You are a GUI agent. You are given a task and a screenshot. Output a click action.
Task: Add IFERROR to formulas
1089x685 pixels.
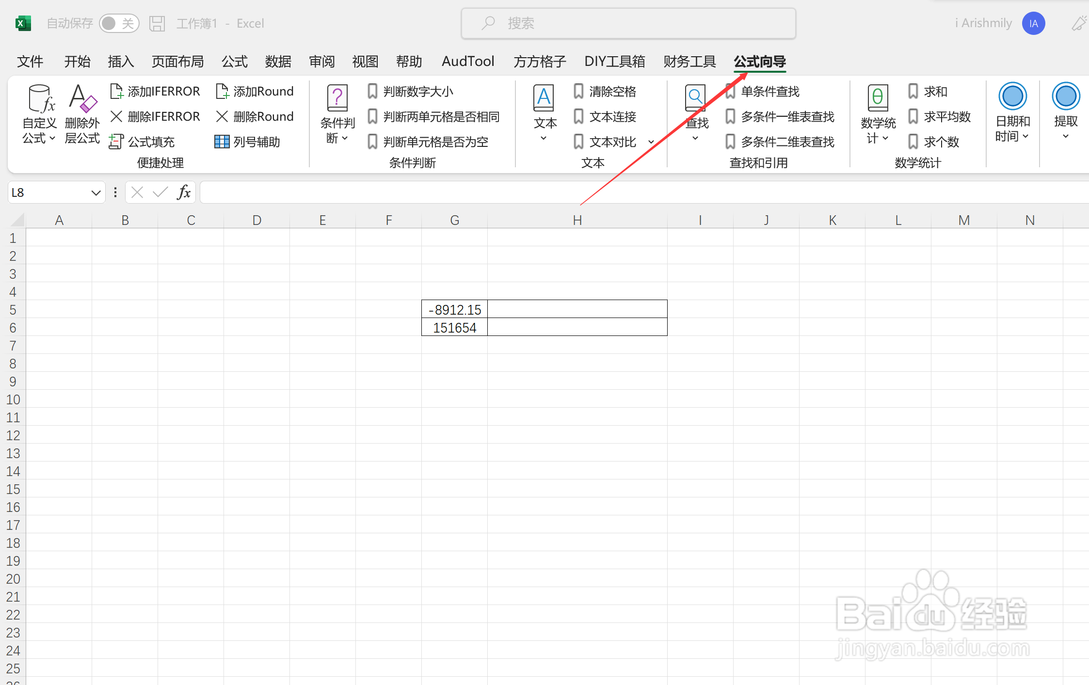click(155, 91)
